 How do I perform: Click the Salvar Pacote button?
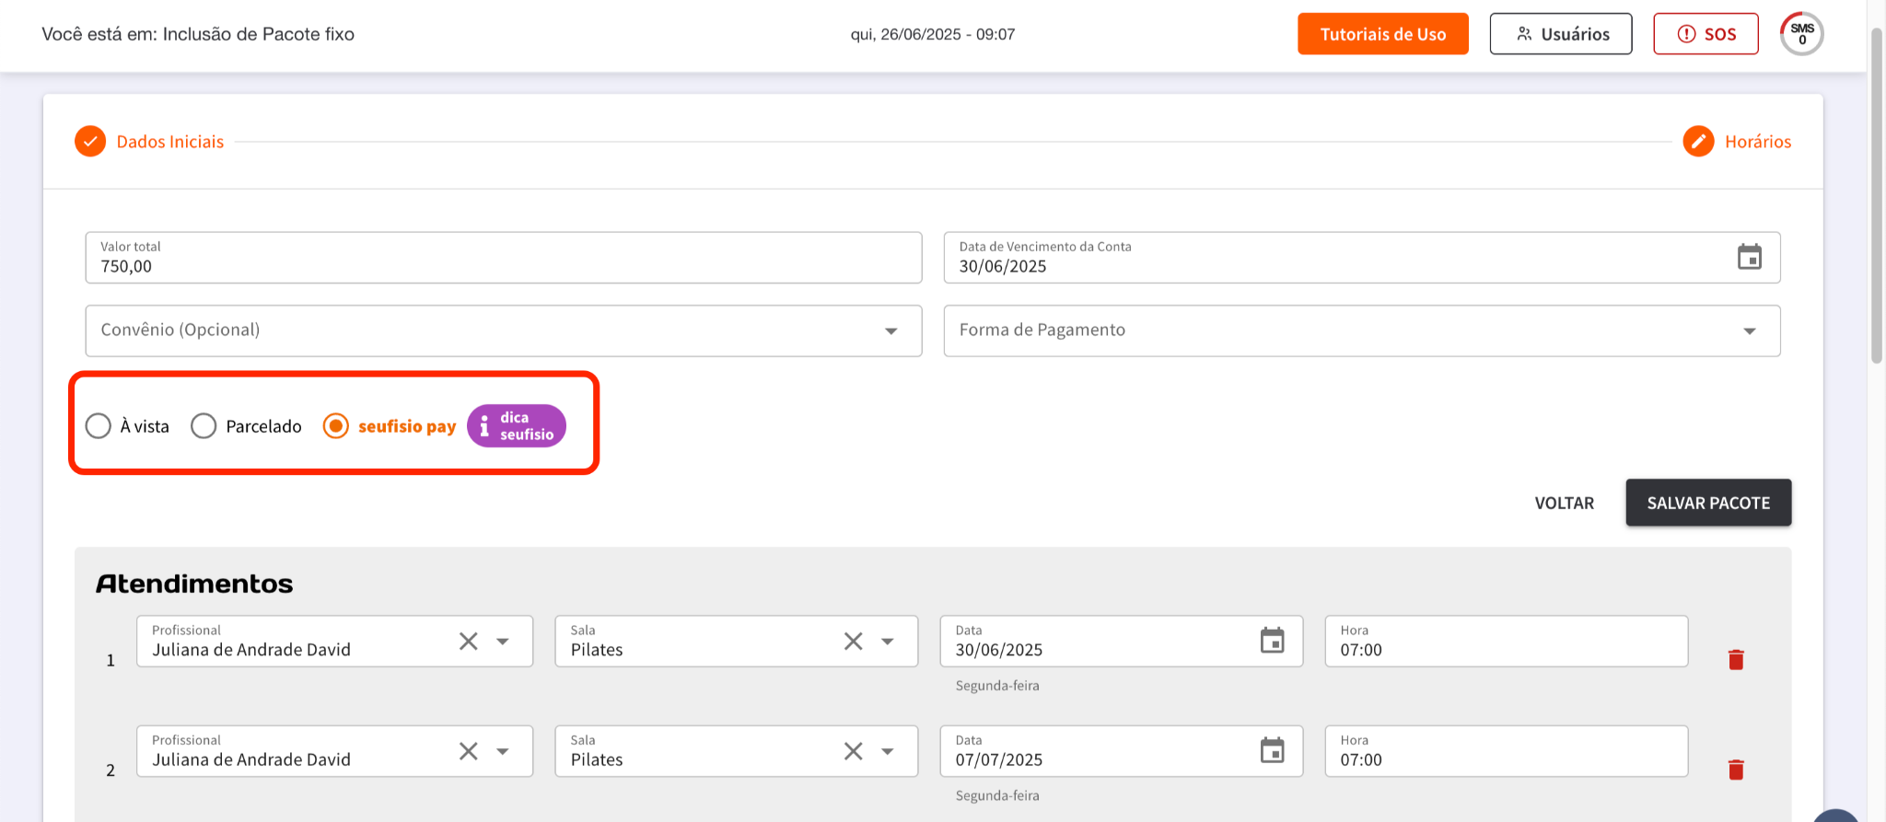click(x=1707, y=503)
